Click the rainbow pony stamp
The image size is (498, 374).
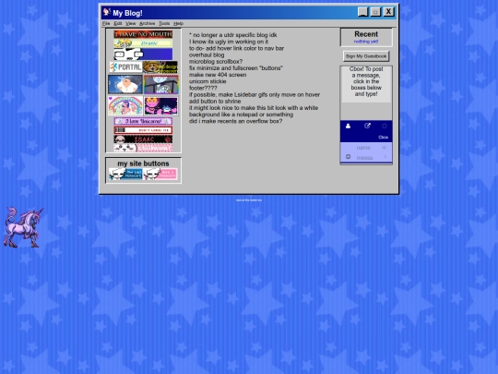125,106
